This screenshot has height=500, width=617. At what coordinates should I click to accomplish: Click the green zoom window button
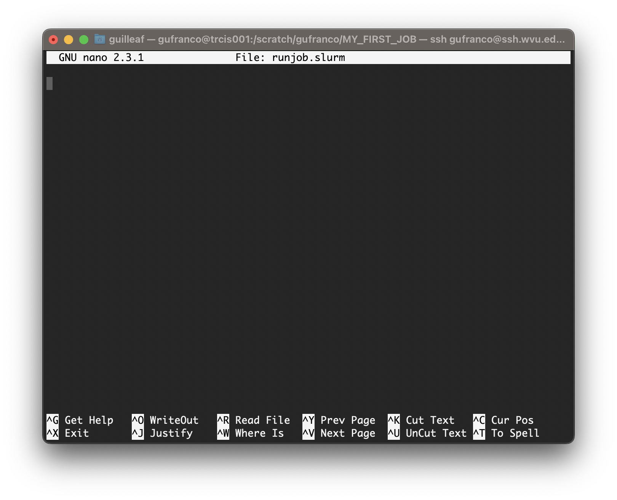coord(84,40)
